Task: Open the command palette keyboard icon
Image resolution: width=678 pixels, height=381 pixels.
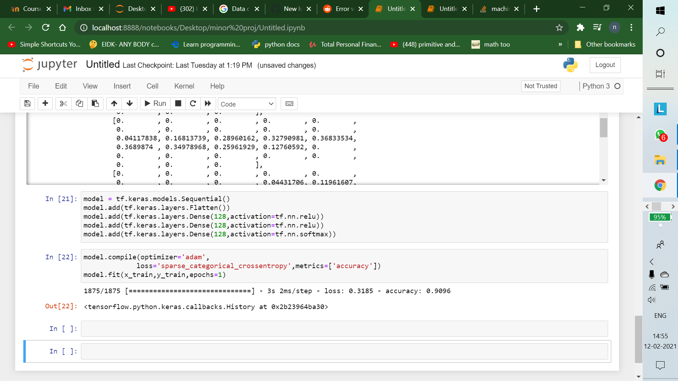Action: tap(289, 103)
